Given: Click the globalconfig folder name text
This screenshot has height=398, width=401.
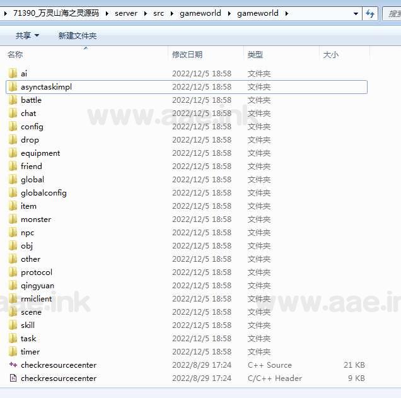Looking at the screenshot, I should [x=44, y=193].
